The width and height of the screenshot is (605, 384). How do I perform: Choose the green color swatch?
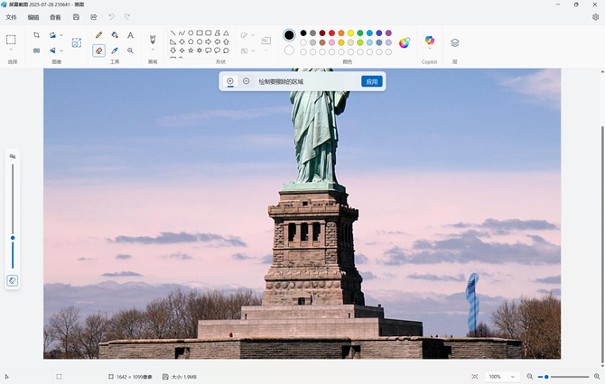point(360,33)
